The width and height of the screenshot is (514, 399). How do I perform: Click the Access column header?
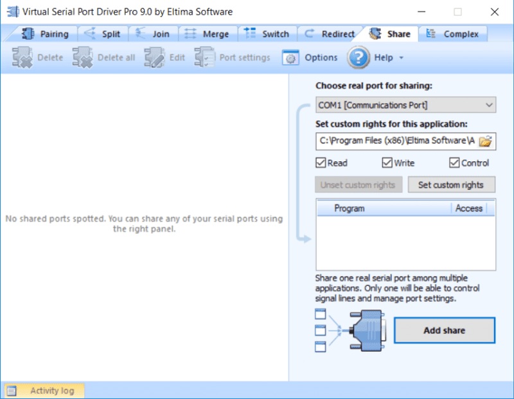pyautogui.click(x=469, y=208)
